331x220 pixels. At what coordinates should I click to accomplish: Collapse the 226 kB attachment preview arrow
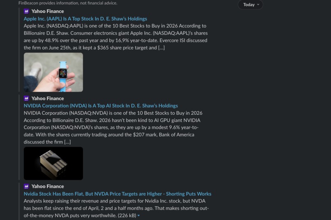click(x=138, y=215)
